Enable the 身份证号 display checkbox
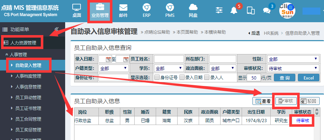The width and height of the screenshot is (324, 140). [x=157, y=78]
